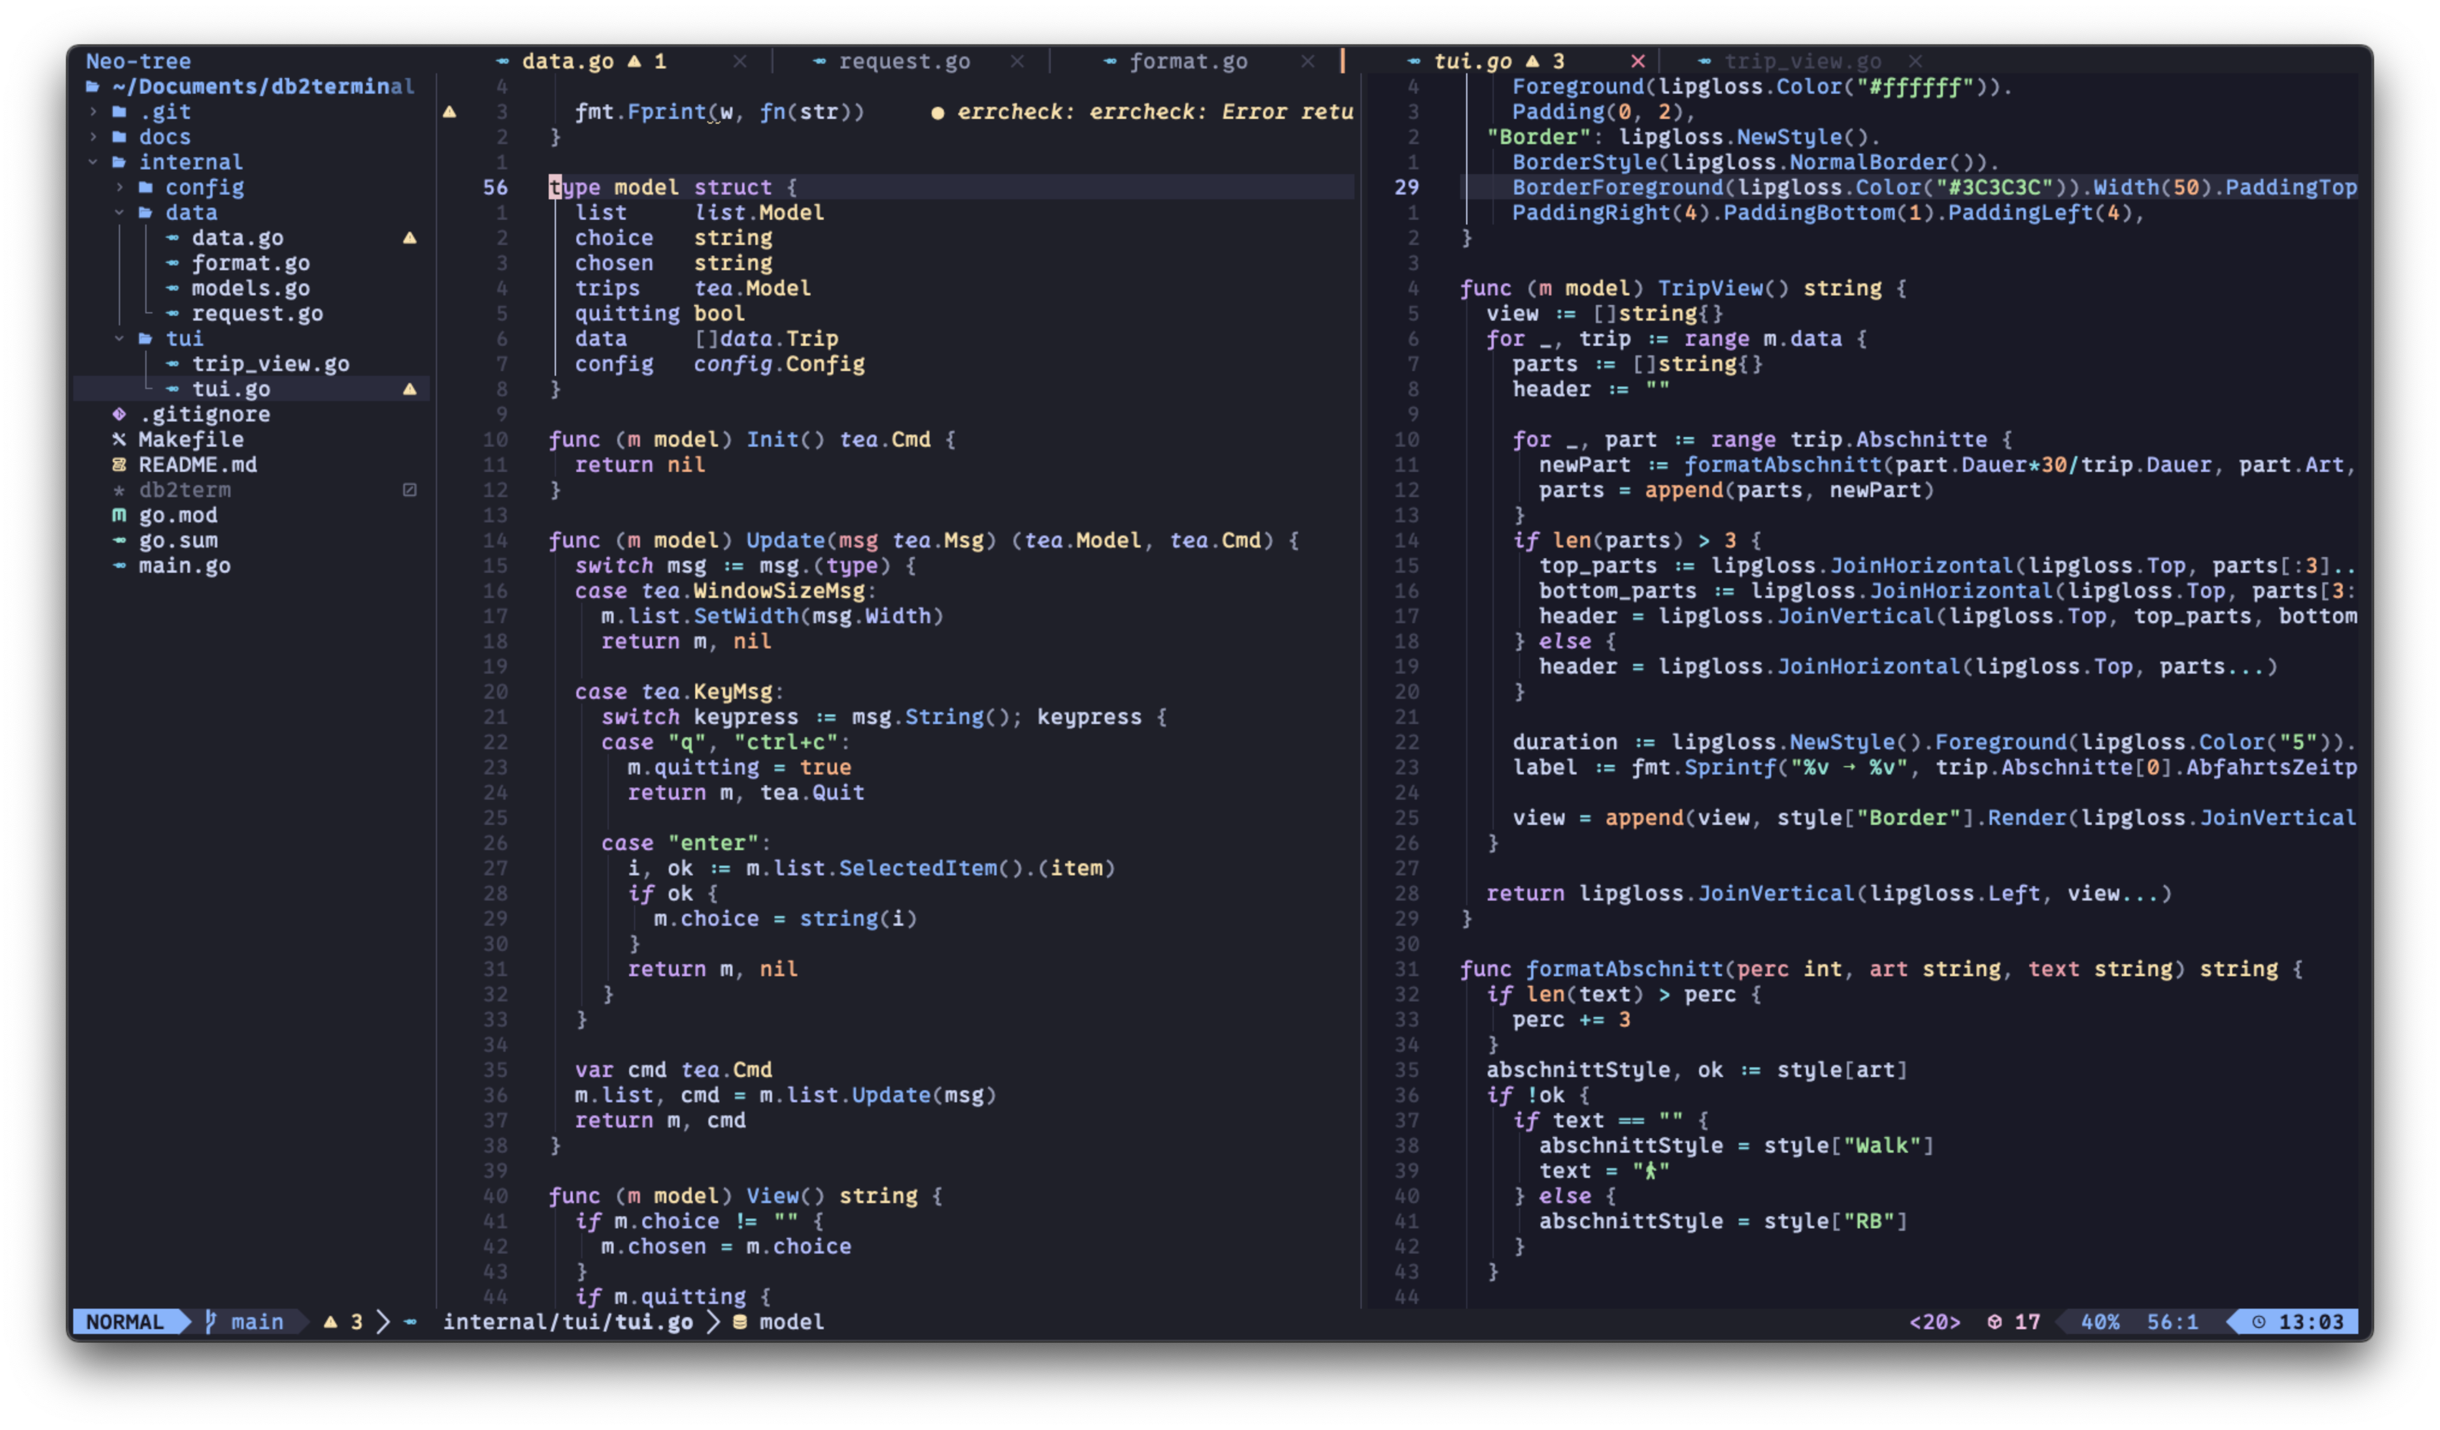The width and height of the screenshot is (2440, 1430).
Task: Open format.go in the file tree
Action: click(x=251, y=264)
